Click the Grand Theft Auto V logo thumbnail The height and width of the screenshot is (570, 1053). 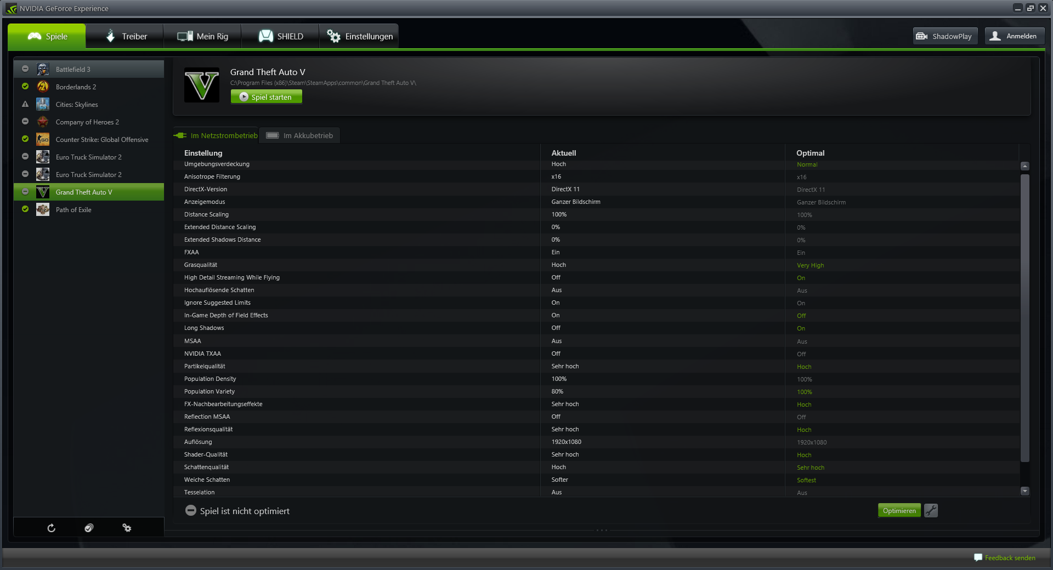202,85
